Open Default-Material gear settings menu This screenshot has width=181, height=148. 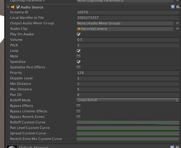click(x=178, y=147)
